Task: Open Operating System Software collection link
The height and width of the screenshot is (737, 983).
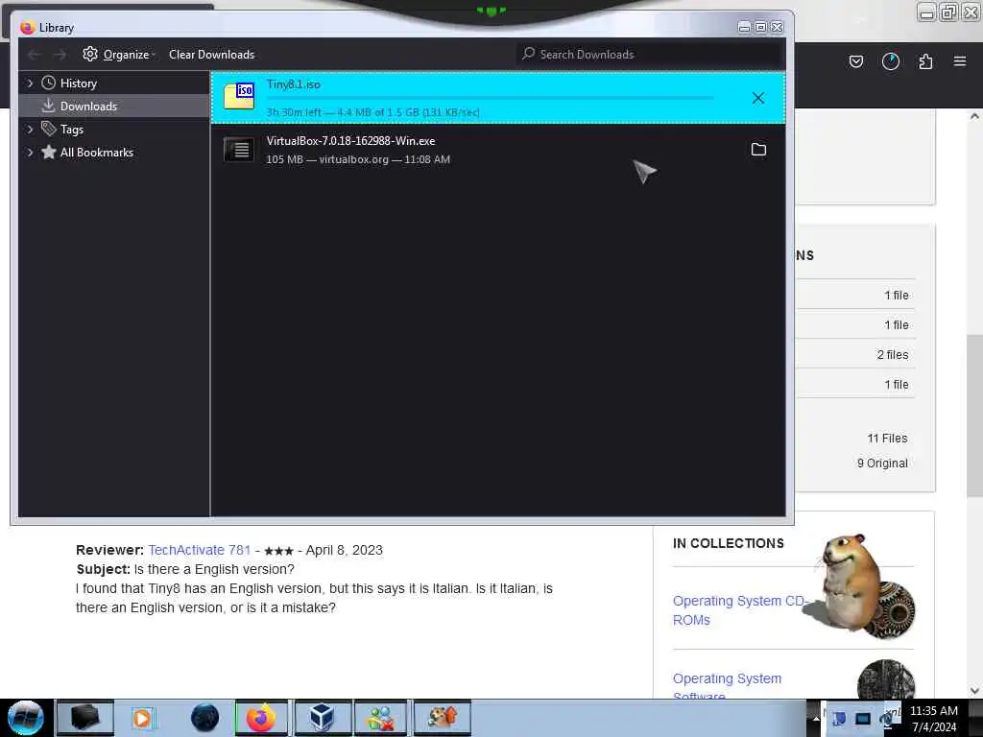Action: click(728, 686)
